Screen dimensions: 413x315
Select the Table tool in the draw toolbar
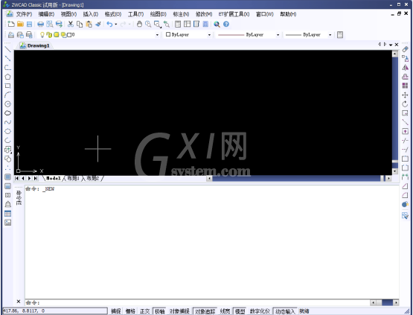point(8,214)
